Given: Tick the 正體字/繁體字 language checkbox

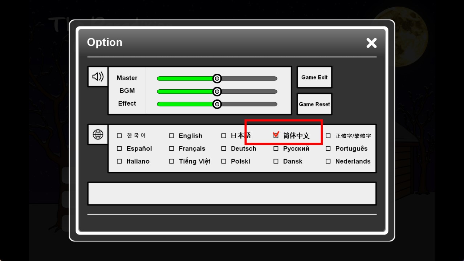Looking at the screenshot, I should pos(328,136).
